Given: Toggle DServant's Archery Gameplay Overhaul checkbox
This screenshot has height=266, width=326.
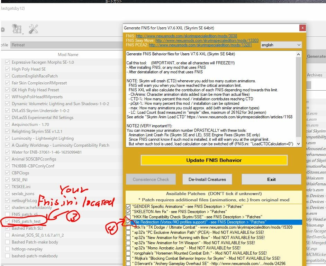Looking at the screenshot, I should click(128, 264).
